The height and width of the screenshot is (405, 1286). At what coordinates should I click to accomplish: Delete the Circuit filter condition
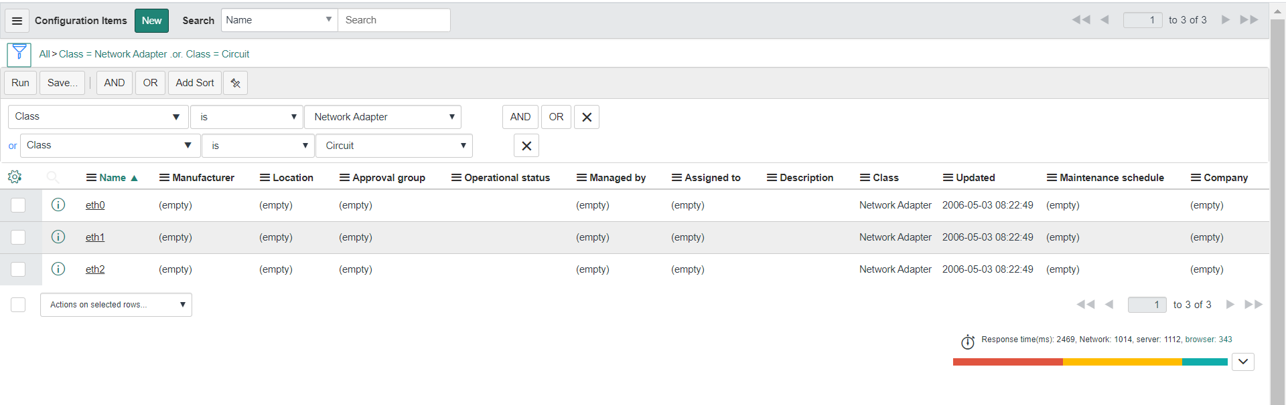pos(526,146)
